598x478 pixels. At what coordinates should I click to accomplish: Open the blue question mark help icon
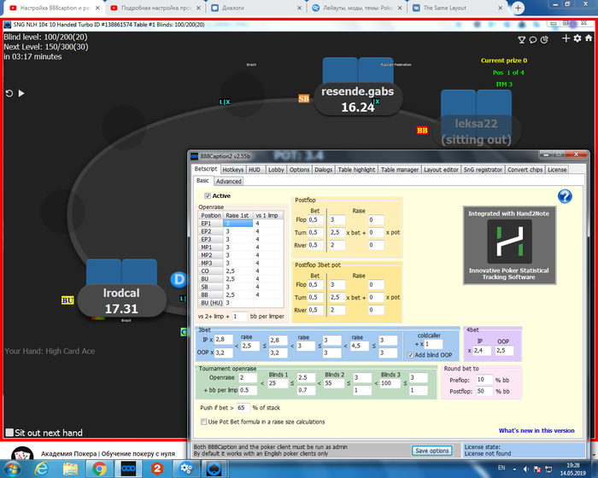565,196
